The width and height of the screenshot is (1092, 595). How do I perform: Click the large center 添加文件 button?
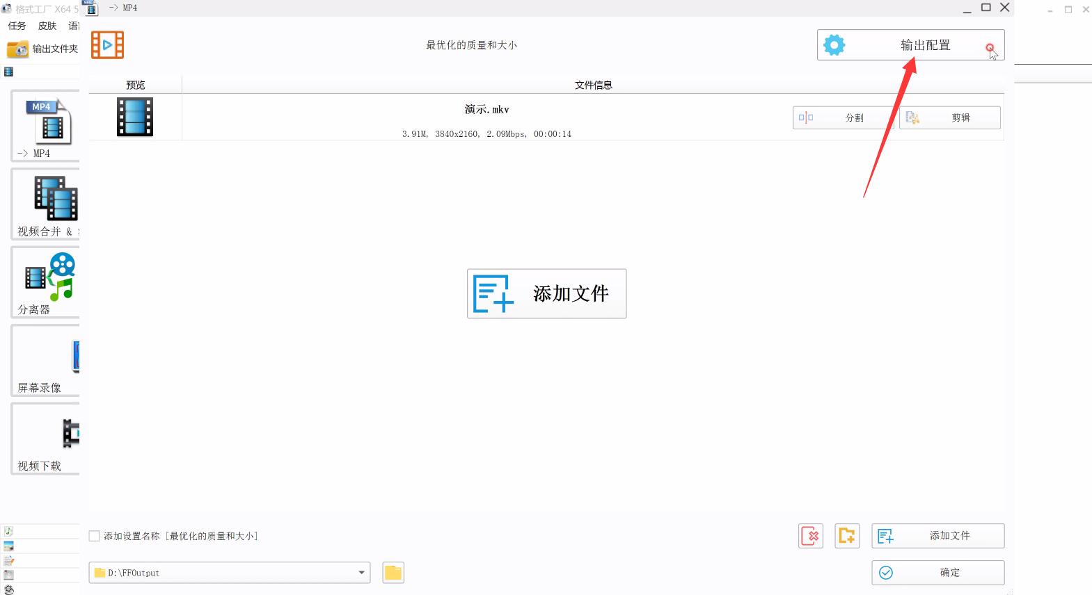tap(546, 293)
